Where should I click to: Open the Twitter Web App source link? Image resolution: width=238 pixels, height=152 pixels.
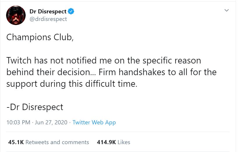pyautogui.click(x=94, y=122)
